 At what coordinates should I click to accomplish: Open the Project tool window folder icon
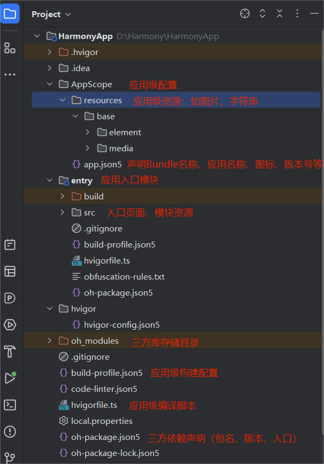pyautogui.click(x=10, y=13)
